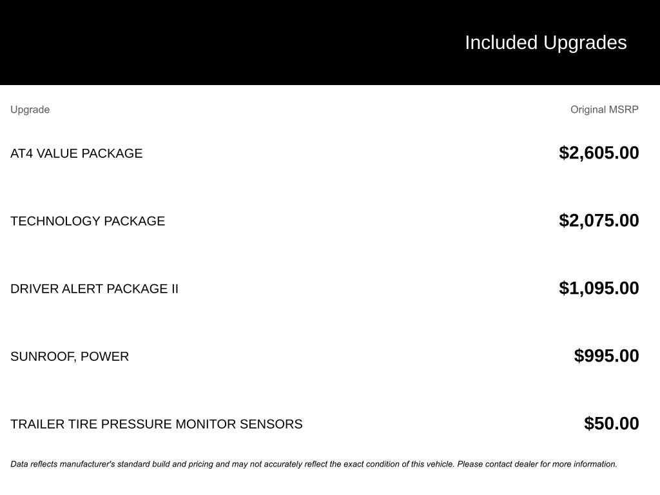Click the $50.00 price value
The image size is (660, 495).
point(612,423)
